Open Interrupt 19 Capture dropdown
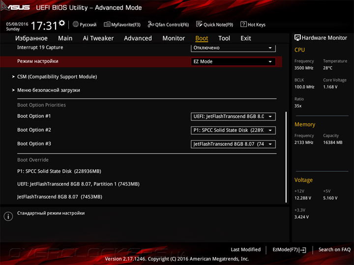The image size is (354, 265). point(233,48)
